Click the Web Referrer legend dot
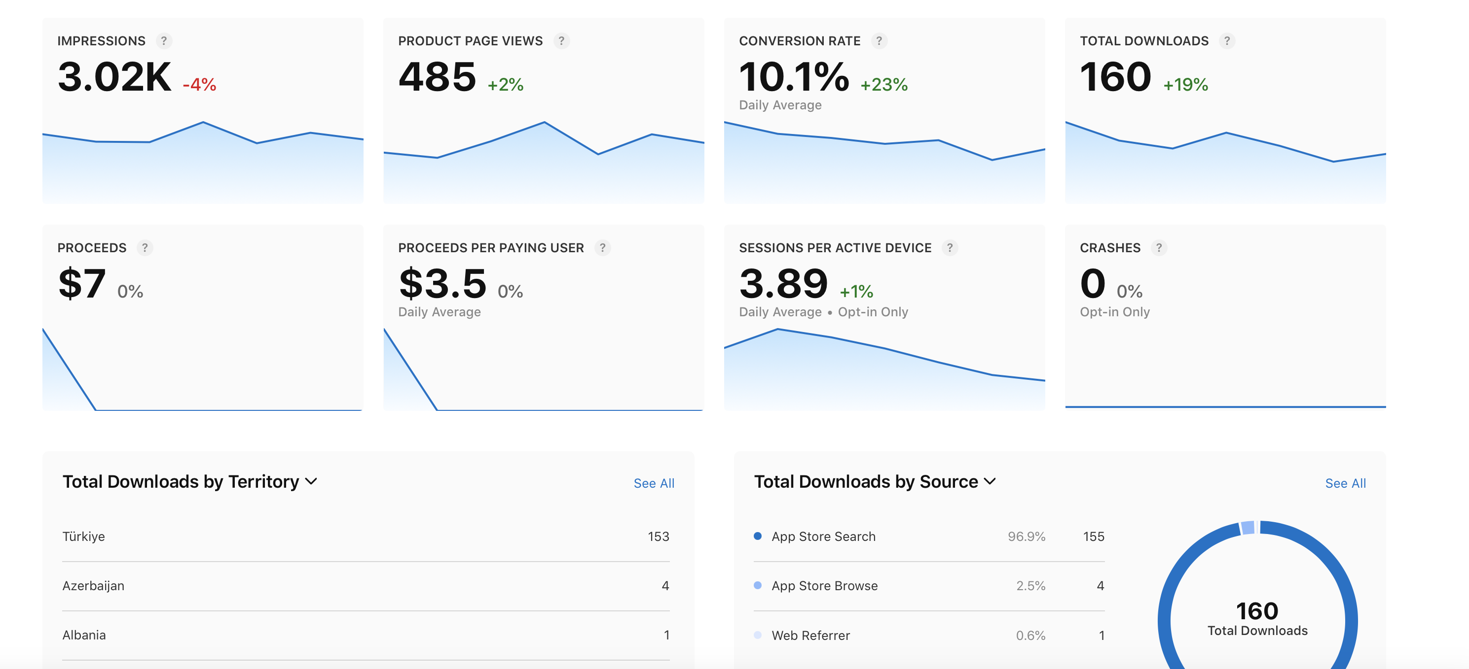 [757, 635]
